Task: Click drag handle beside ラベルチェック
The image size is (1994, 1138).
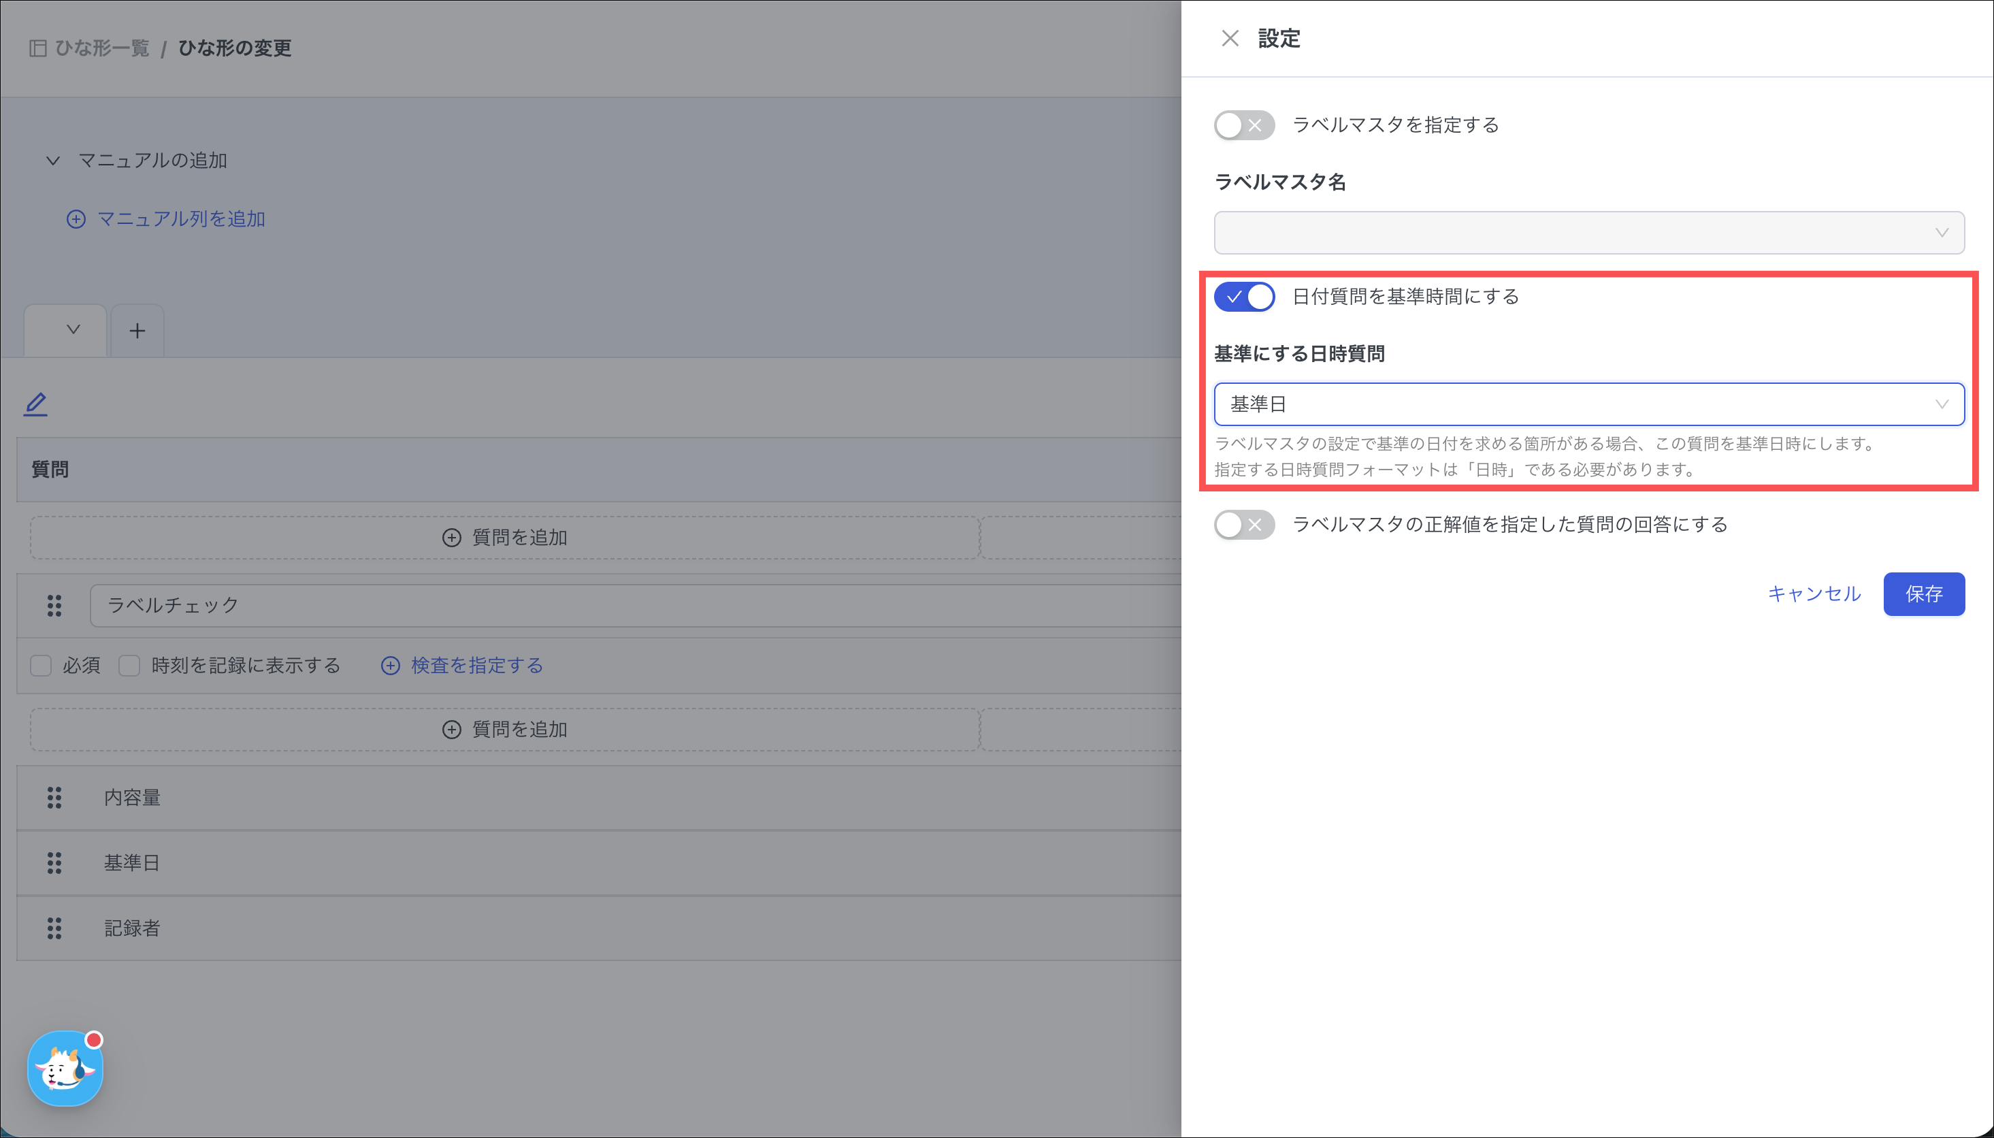Action: [x=54, y=606]
